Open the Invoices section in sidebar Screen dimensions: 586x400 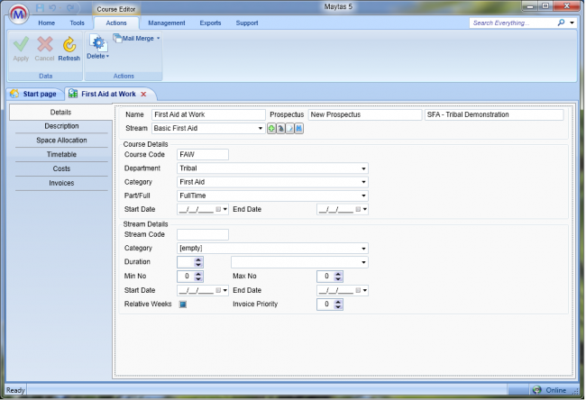[x=61, y=184]
